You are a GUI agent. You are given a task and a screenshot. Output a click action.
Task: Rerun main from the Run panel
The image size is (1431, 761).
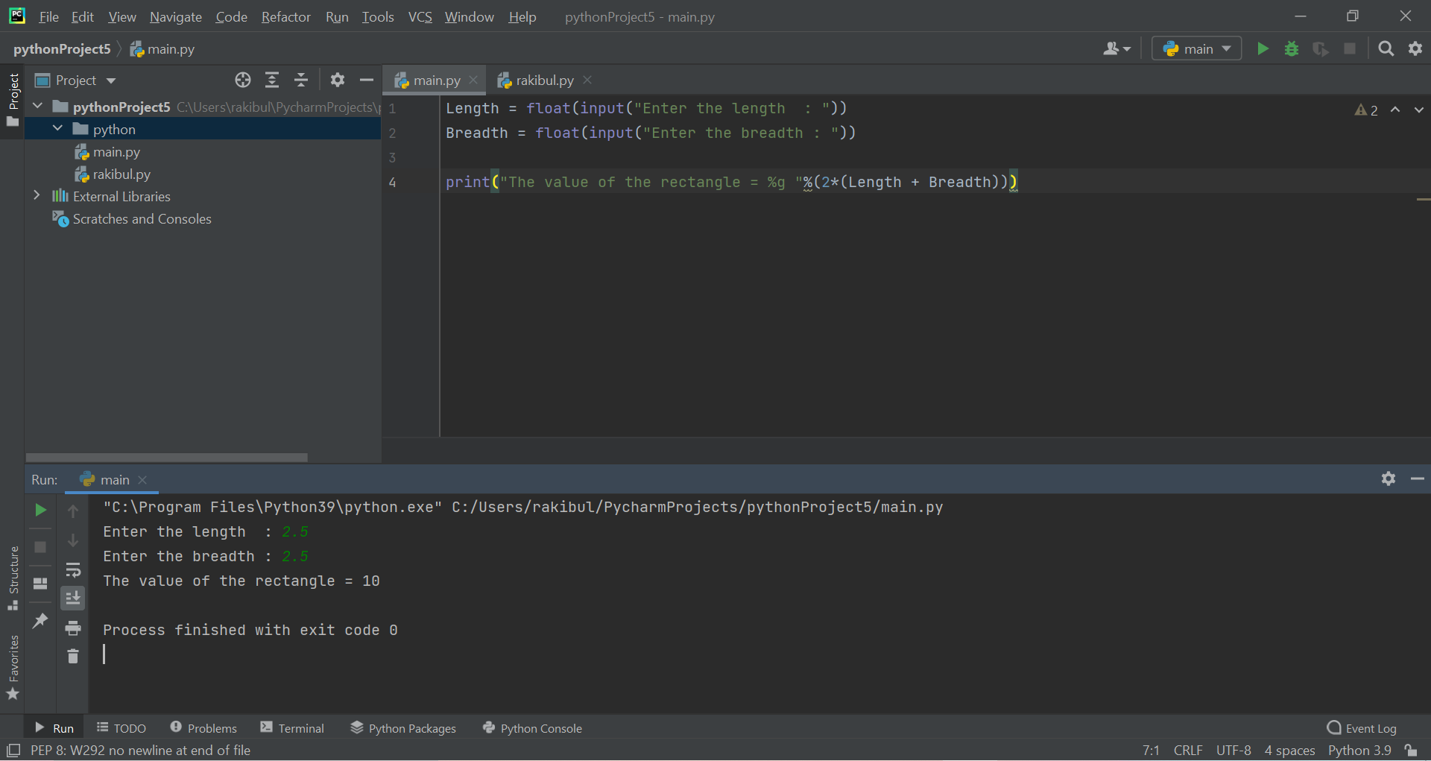click(x=41, y=510)
